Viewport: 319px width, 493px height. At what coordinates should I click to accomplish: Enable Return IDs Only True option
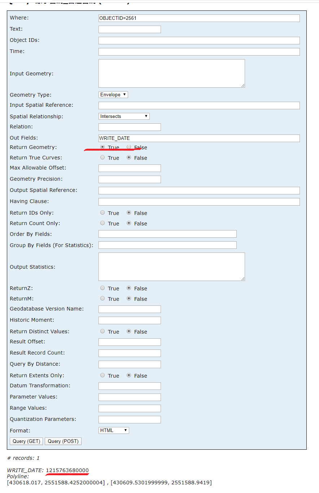[102, 212]
